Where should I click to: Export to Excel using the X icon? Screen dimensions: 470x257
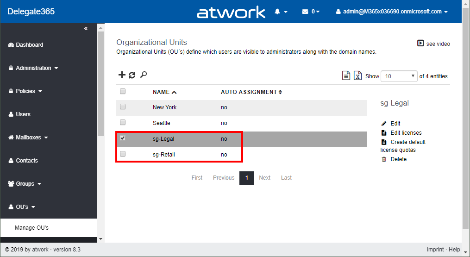point(357,76)
